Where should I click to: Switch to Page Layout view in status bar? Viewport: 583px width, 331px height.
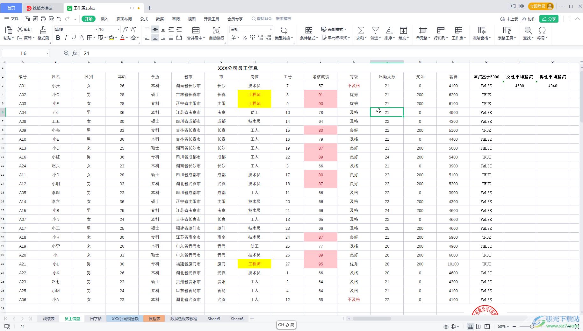[479, 327]
